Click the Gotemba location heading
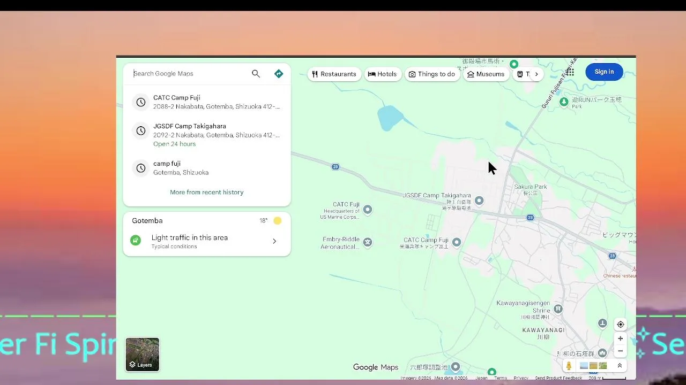Screen dimensions: 686x385 pos(147,221)
